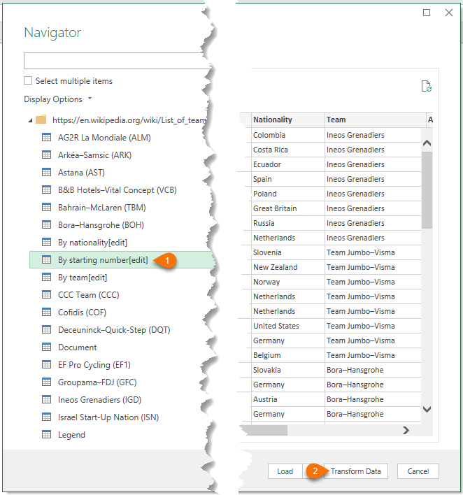Click the Legend table icon

click(46, 435)
